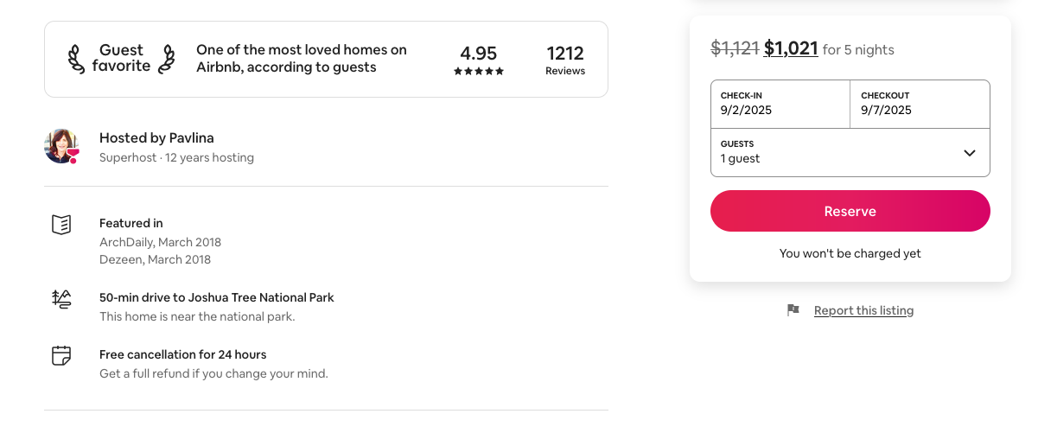Image resolution: width=1038 pixels, height=433 pixels.
Task: Click the underlined $1,021 price breakdown
Action: click(791, 48)
